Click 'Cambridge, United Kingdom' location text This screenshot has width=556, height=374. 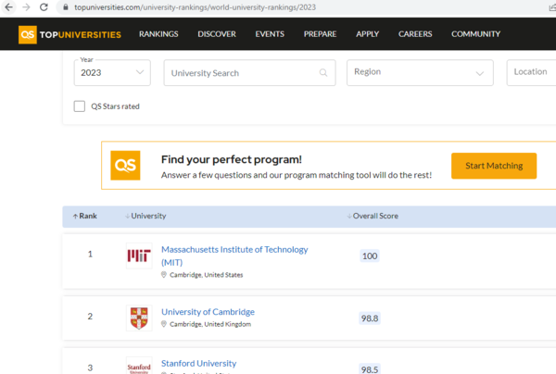210,324
